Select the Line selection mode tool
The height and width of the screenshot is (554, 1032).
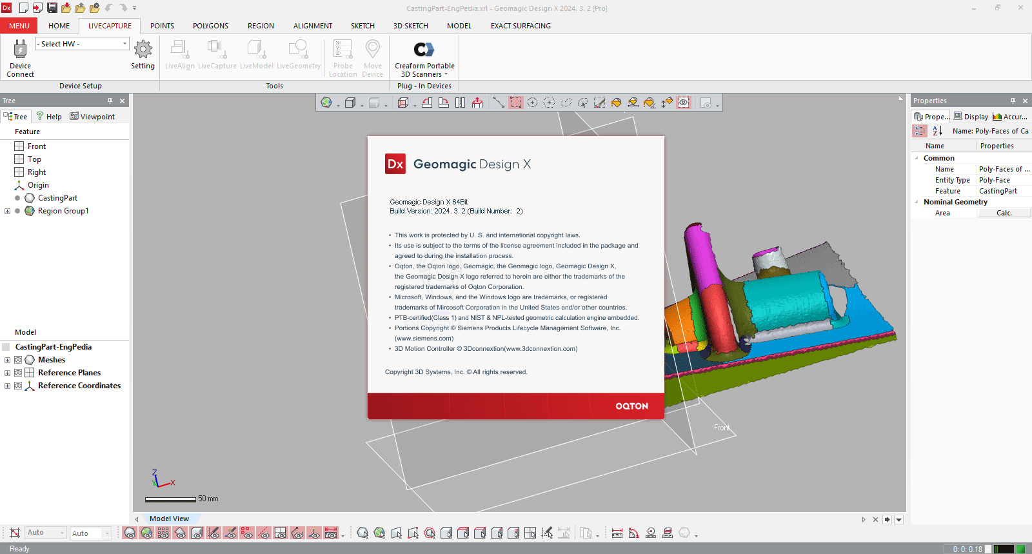(499, 103)
